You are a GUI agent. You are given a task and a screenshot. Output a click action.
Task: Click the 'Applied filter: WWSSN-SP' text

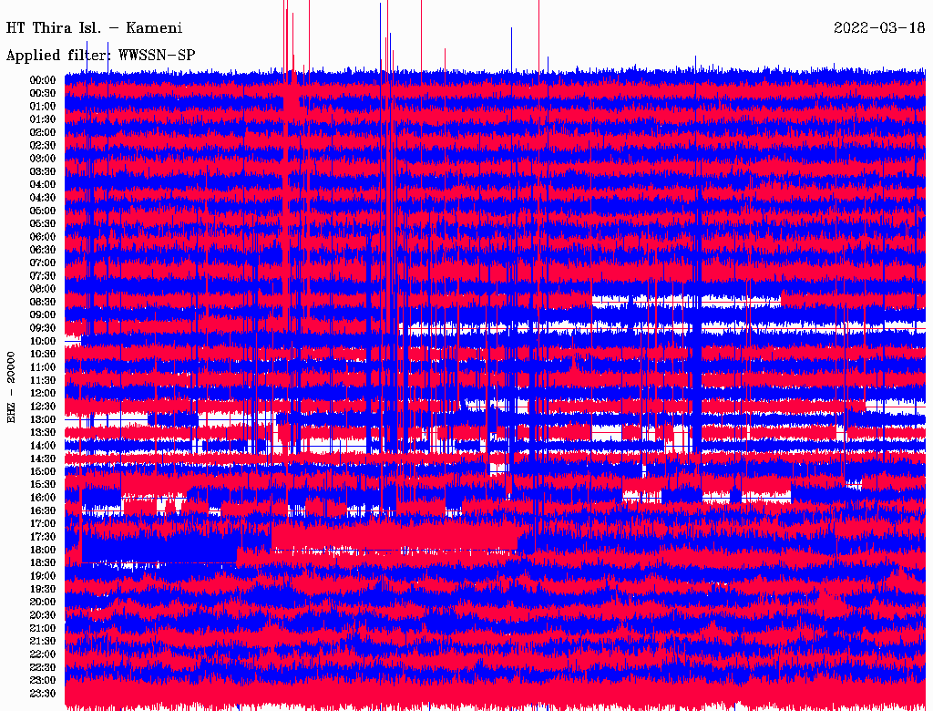(x=100, y=56)
